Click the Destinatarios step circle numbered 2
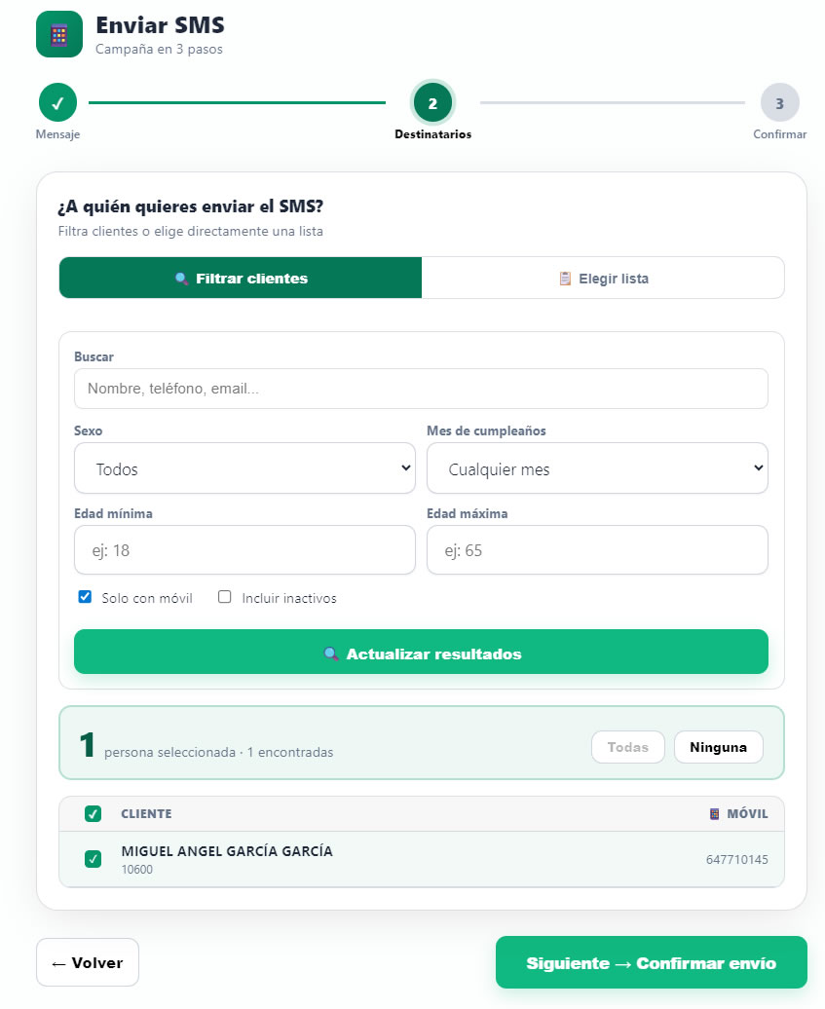Image resolution: width=825 pixels, height=1009 pixels. click(432, 100)
